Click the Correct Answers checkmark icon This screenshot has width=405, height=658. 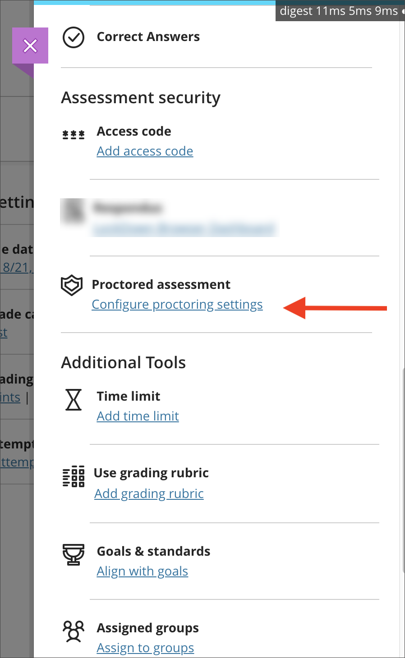pos(73,37)
